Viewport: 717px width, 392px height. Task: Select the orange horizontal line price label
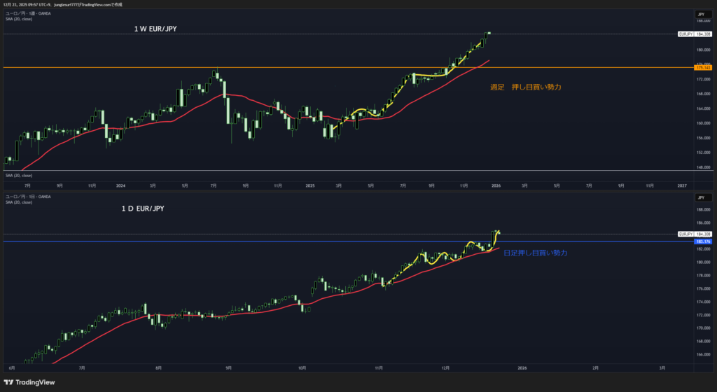pos(702,68)
